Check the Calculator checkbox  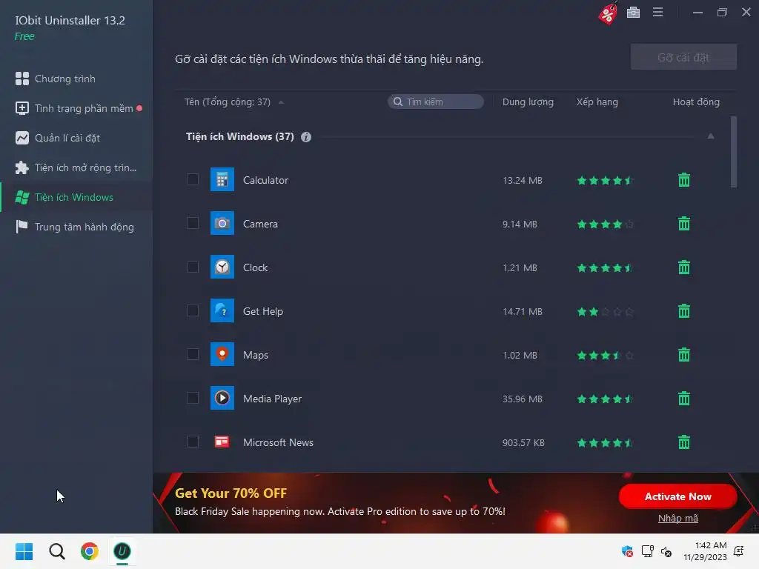tap(193, 179)
